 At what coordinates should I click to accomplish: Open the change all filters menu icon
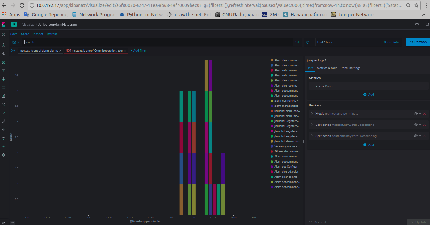click(13, 51)
